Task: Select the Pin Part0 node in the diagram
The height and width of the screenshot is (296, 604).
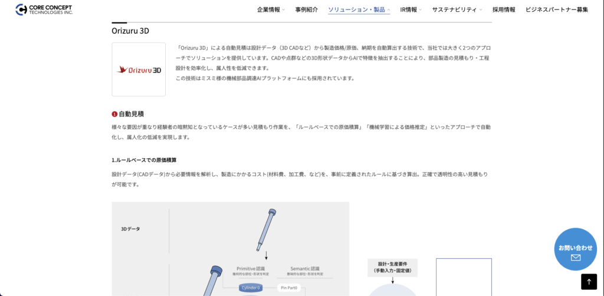Action: pyautogui.click(x=289, y=288)
